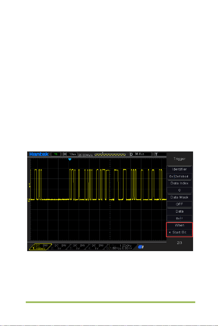Select the horizontal timebase 10us readout

[70, 154]
